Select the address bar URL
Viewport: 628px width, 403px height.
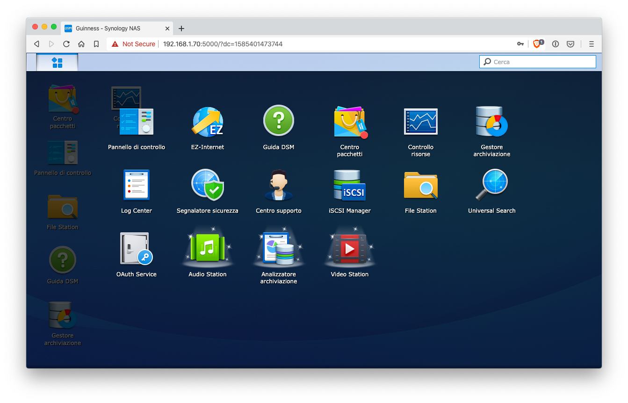[223, 44]
